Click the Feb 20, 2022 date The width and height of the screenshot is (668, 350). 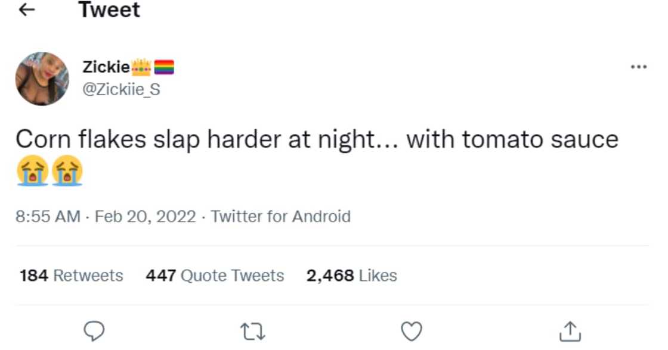(144, 216)
